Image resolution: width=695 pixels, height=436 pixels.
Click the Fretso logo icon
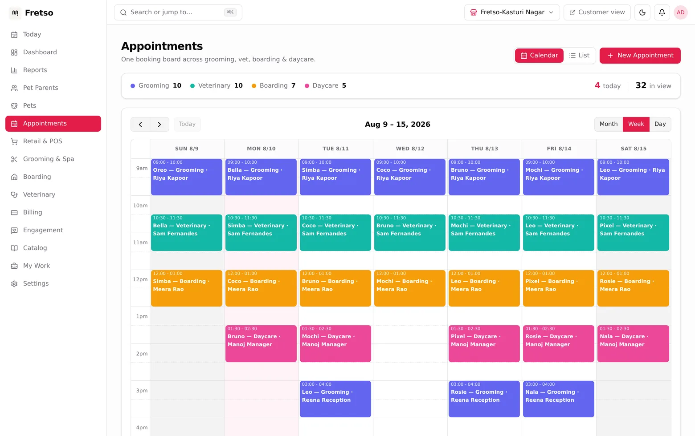tap(15, 13)
